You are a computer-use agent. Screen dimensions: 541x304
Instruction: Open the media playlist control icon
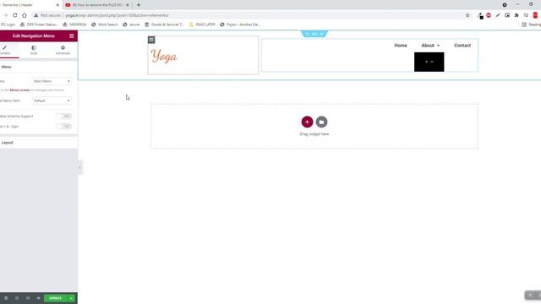tap(526, 15)
